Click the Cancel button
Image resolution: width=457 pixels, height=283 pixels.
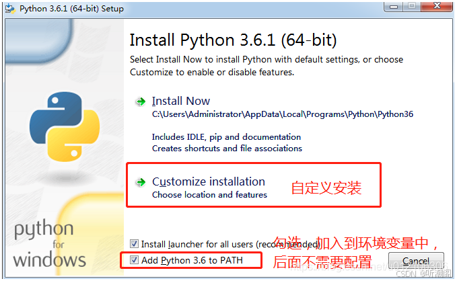pyautogui.click(x=416, y=261)
